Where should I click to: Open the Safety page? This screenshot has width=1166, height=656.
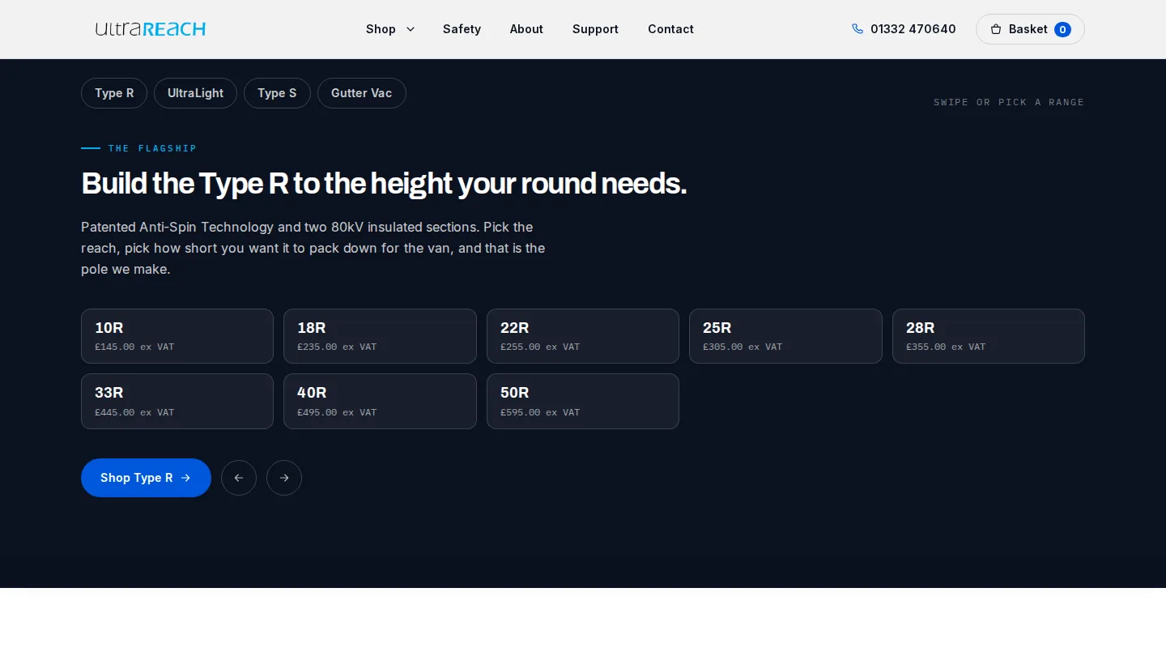[x=462, y=29]
